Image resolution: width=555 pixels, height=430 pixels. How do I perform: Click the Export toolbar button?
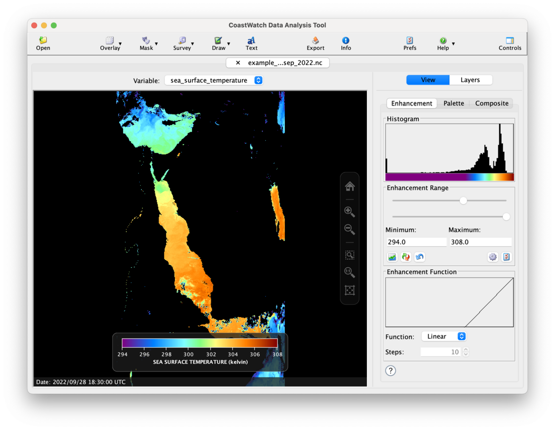315,43
